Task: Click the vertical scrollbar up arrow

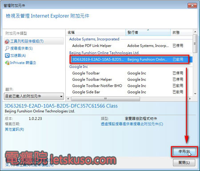Action: click(x=195, y=32)
